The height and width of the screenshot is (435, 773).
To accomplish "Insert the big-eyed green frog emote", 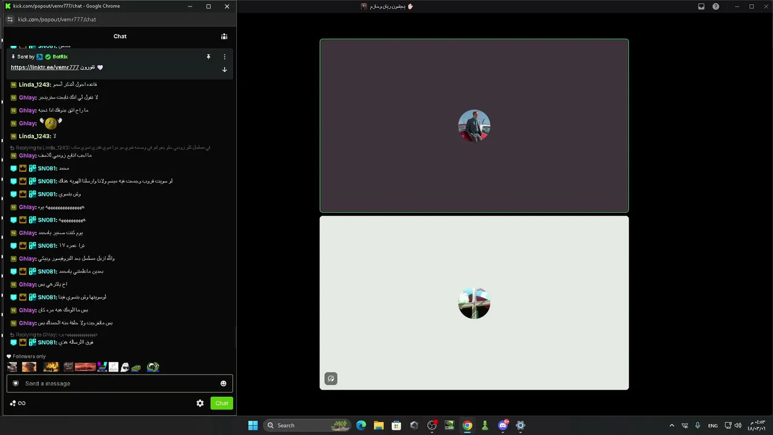I will 153,367.
